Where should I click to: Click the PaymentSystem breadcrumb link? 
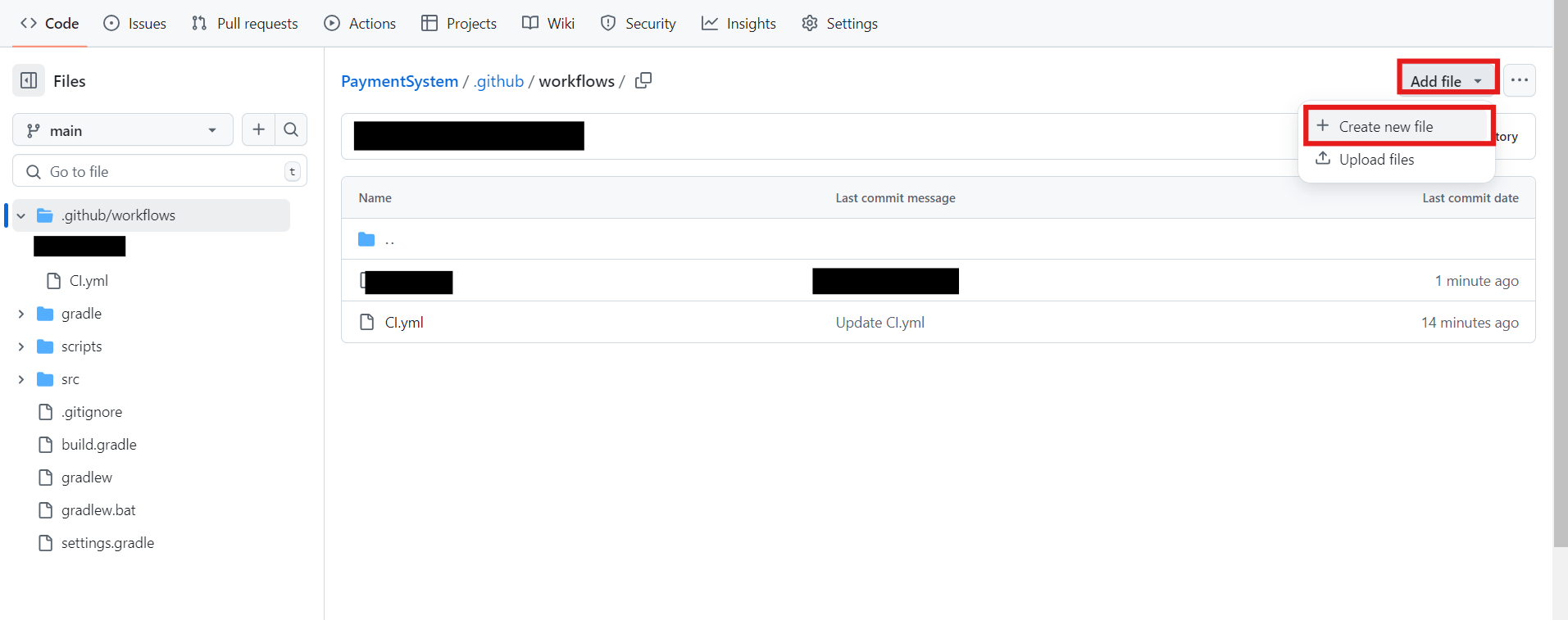point(399,81)
